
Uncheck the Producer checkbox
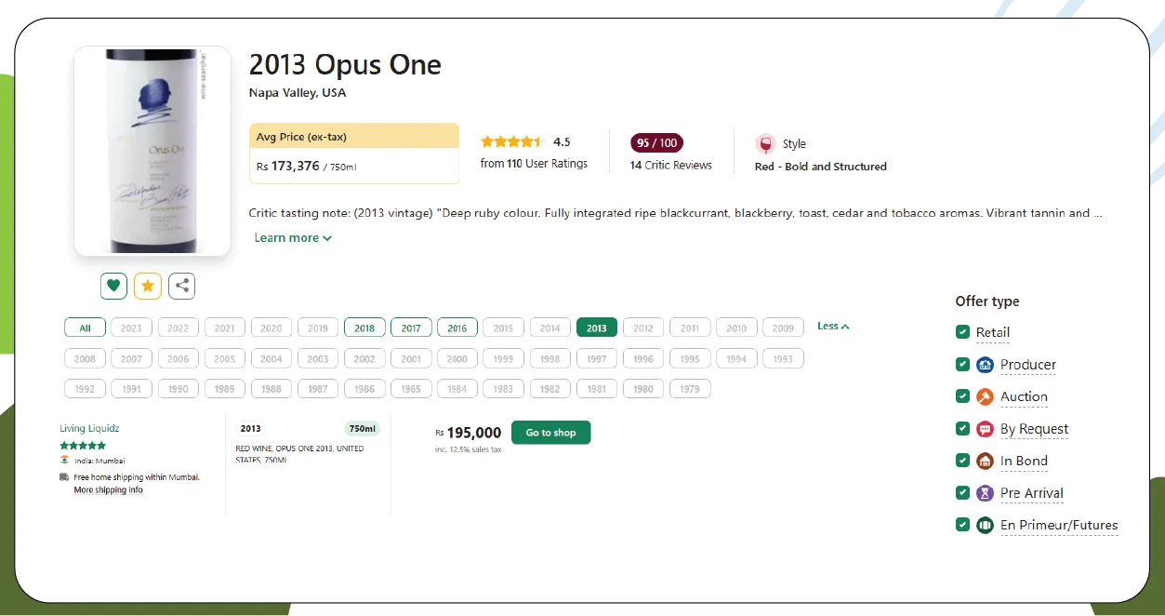coord(962,365)
